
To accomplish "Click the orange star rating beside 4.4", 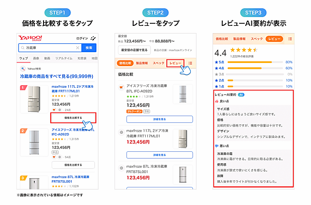I will [244, 50].
